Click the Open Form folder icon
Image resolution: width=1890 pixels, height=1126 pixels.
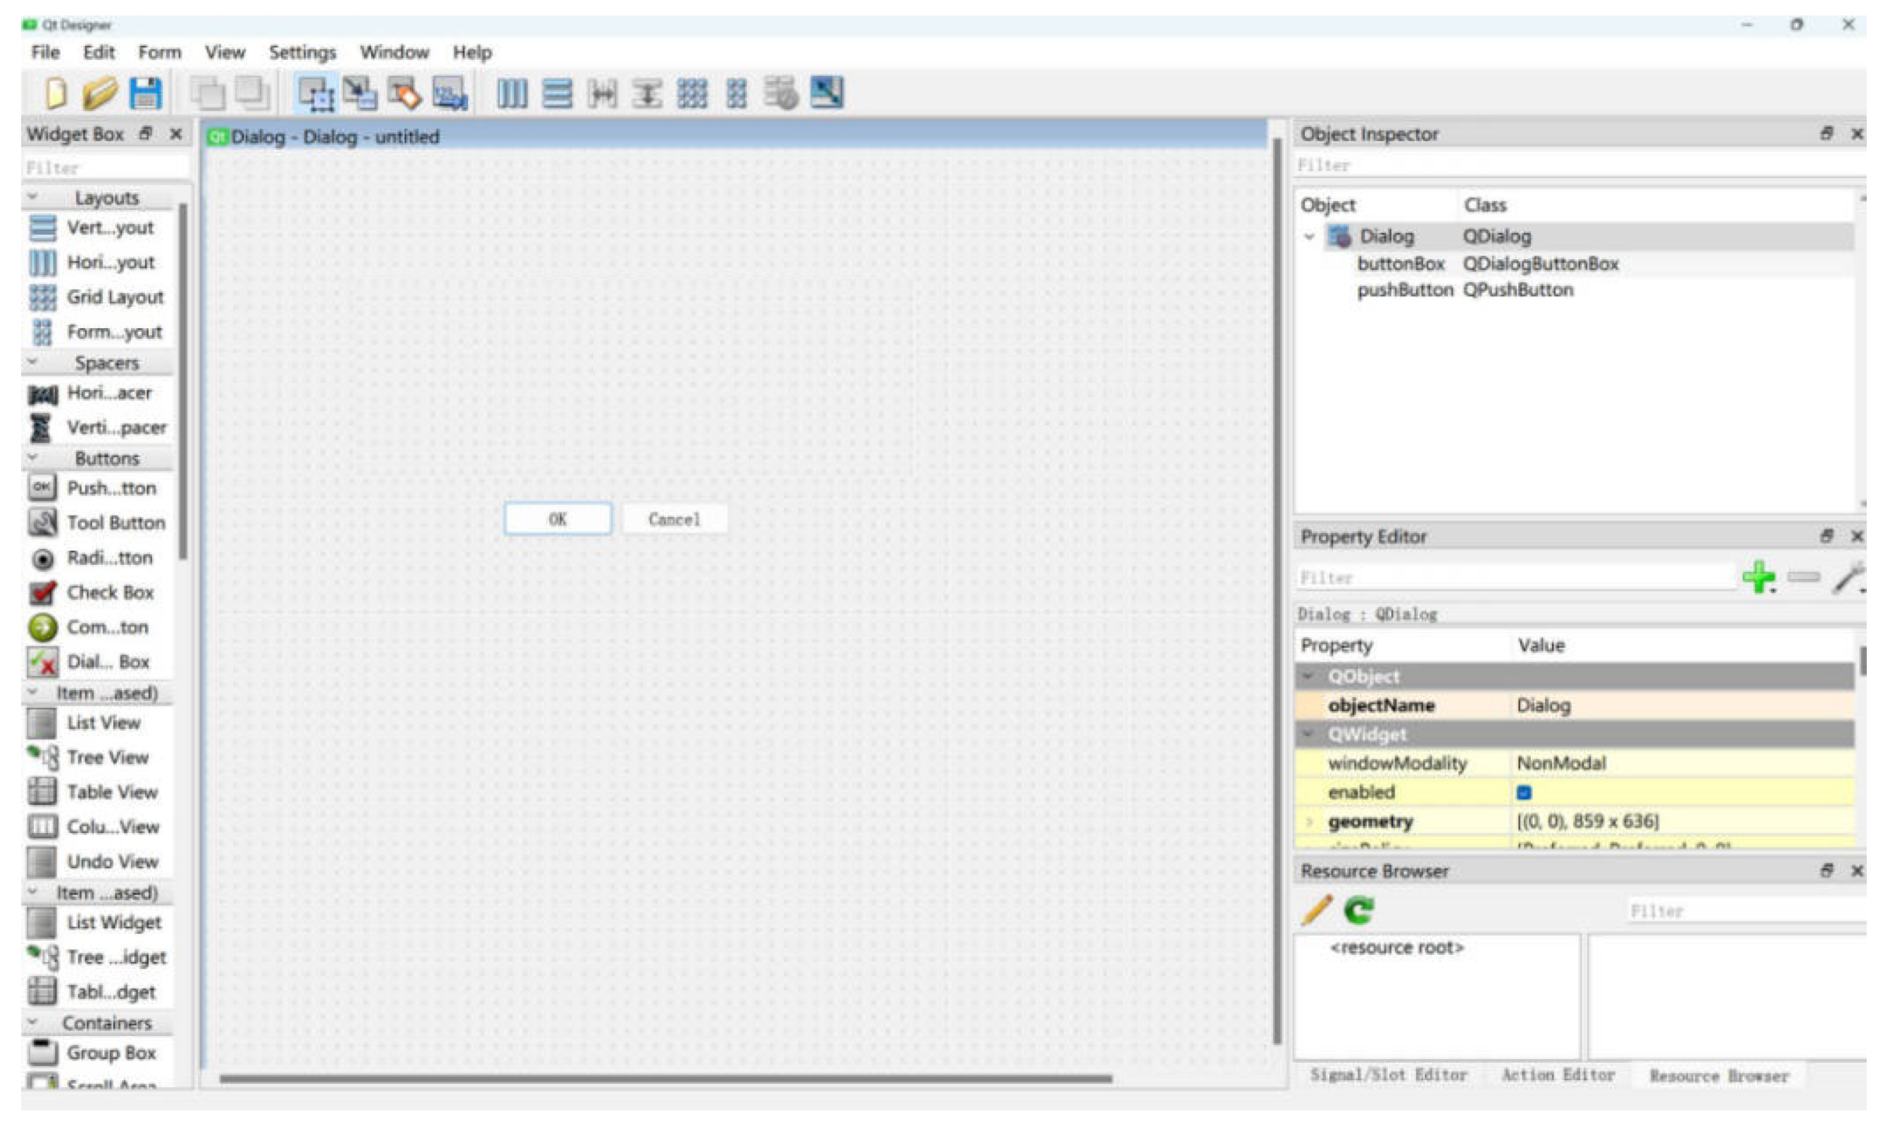click(x=99, y=94)
